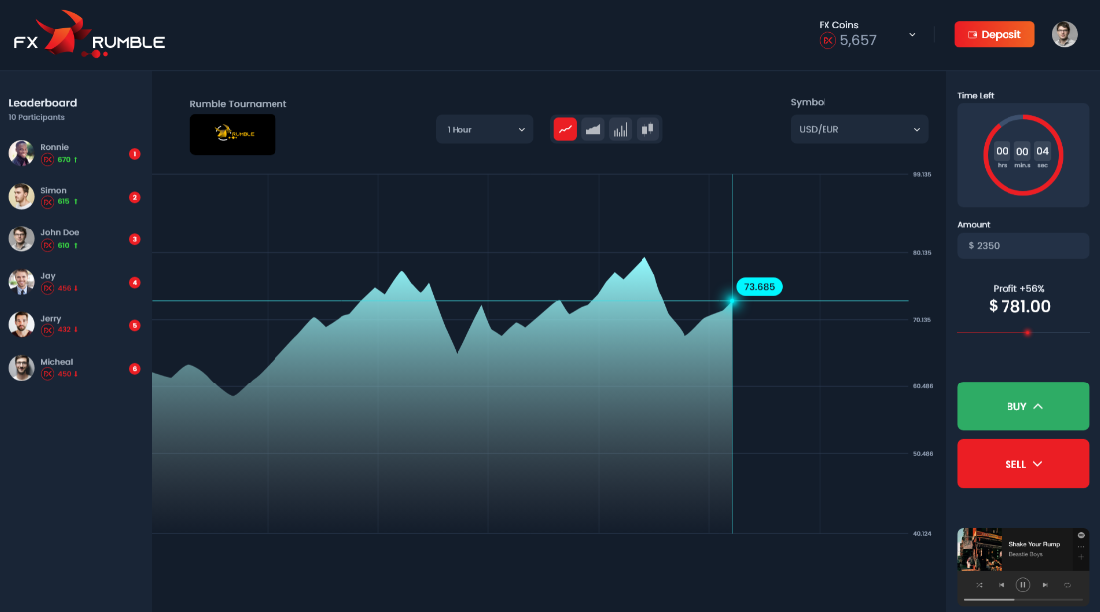Toggle shuffle in the music player
The image size is (1100, 612).
click(979, 584)
